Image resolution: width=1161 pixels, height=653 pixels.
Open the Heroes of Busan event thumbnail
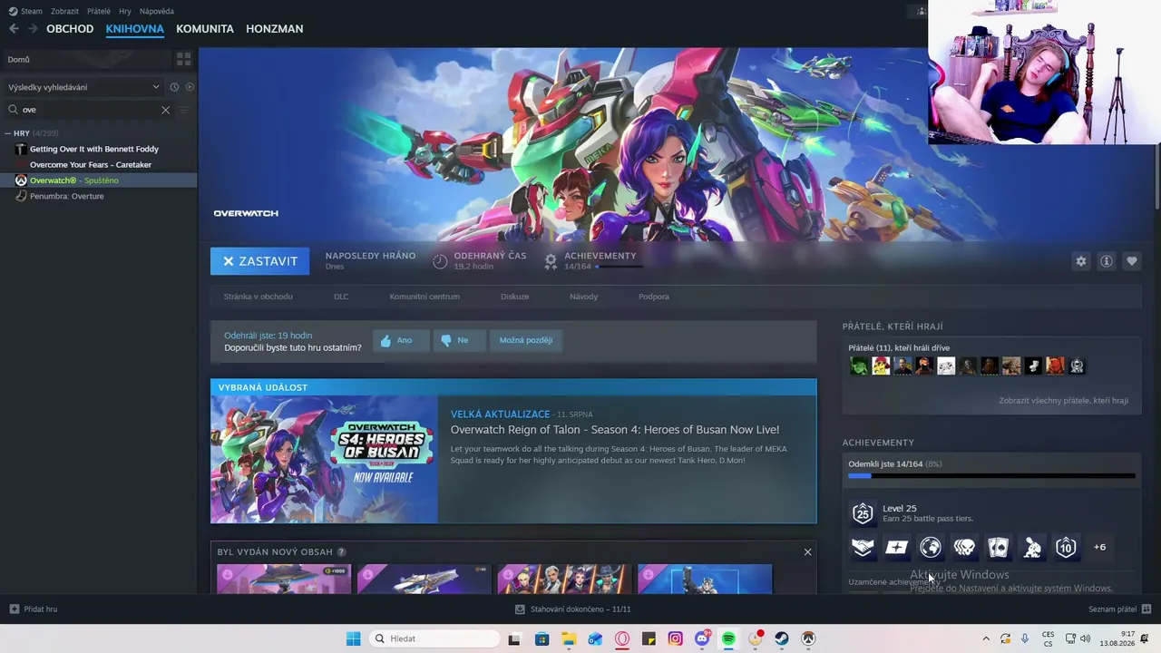[325, 459]
